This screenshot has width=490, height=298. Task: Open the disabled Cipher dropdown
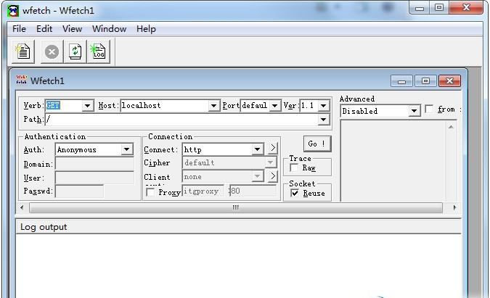click(270, 162)
